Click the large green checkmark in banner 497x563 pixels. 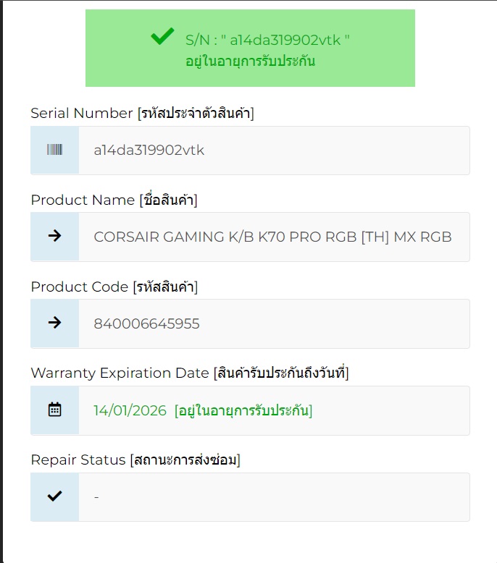point(162,36)
